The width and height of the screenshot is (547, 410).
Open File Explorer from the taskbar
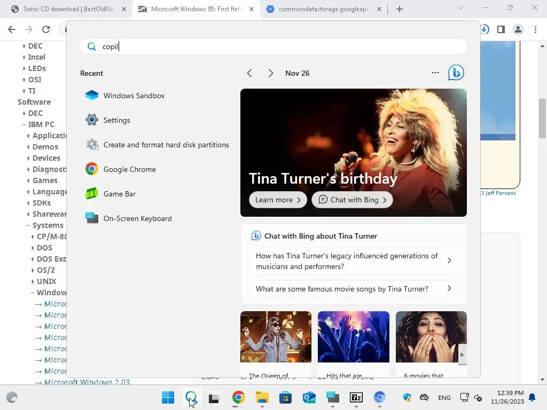point(262,397)
